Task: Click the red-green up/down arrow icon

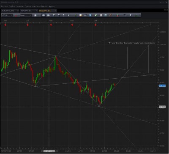Action: (x=117, y=15)
